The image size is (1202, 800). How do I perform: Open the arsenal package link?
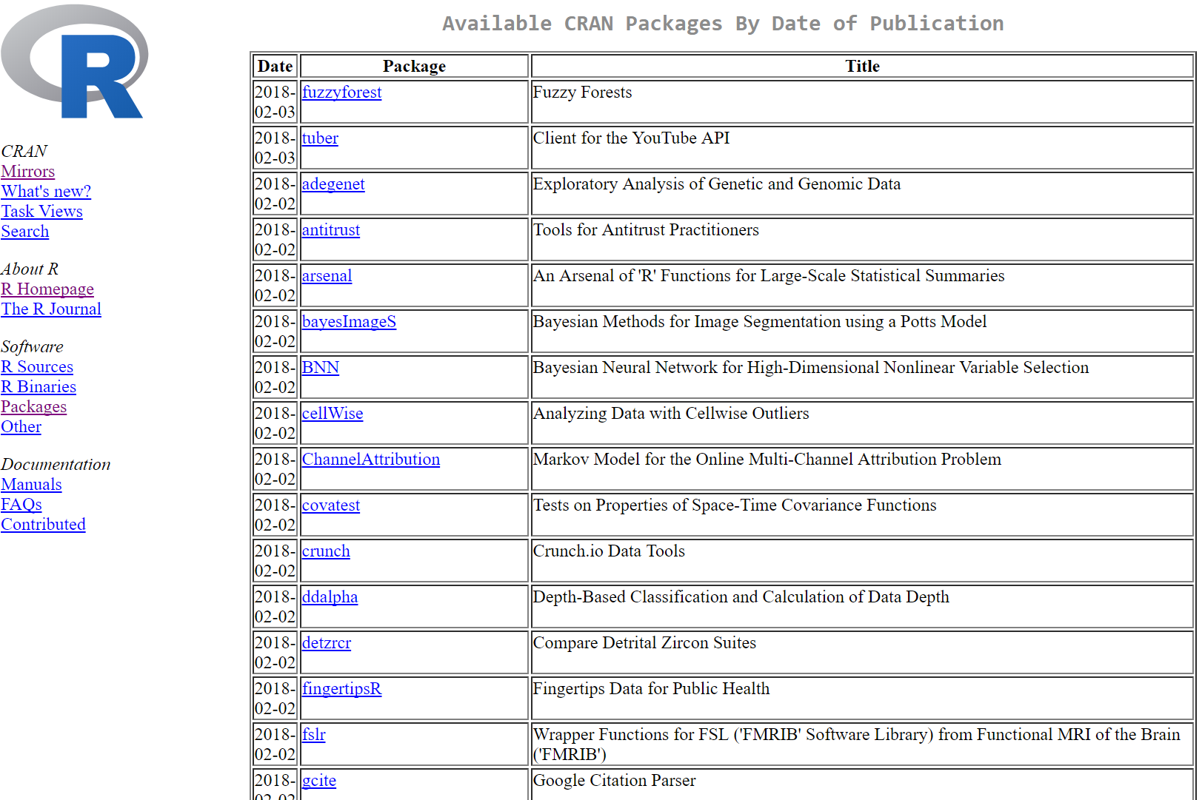point(327,276)
